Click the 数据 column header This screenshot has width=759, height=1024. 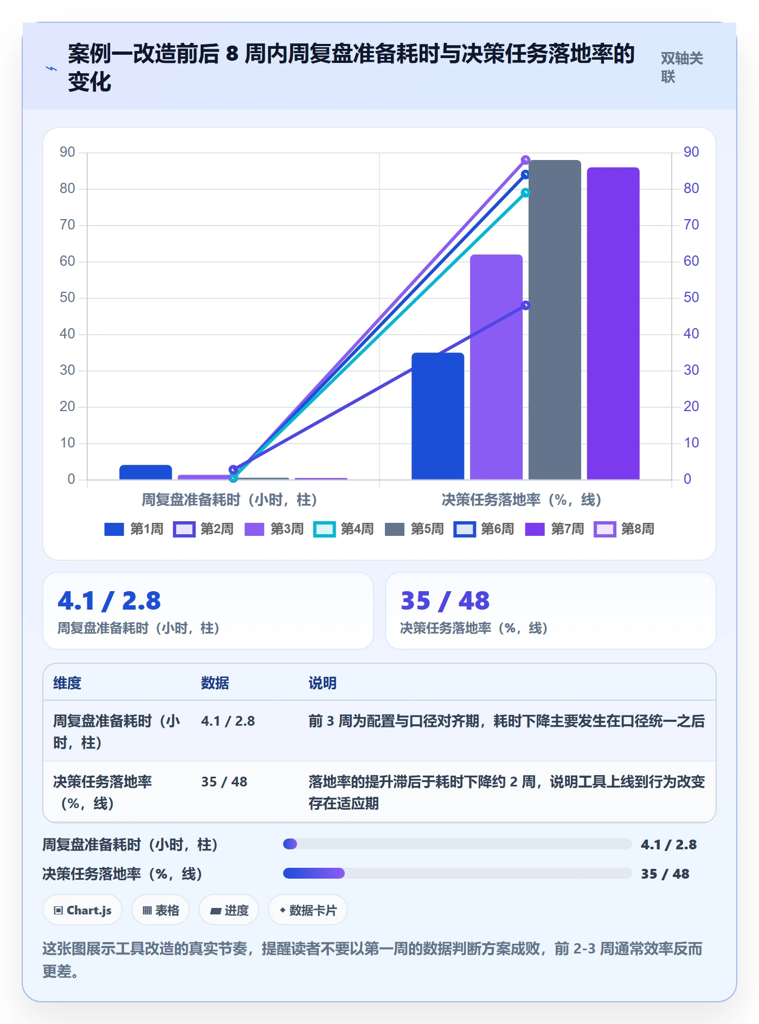click(215, 683)
